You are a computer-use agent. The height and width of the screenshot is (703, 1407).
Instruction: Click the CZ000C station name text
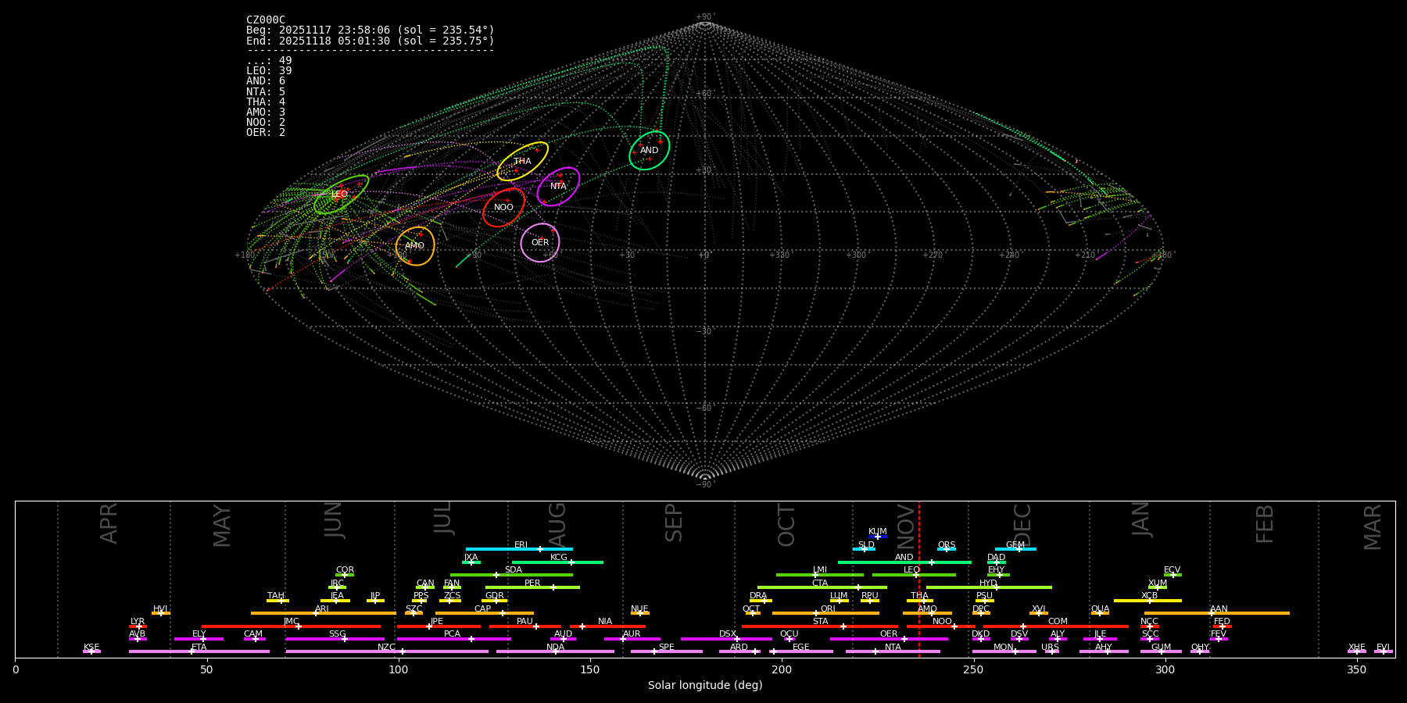266,20
